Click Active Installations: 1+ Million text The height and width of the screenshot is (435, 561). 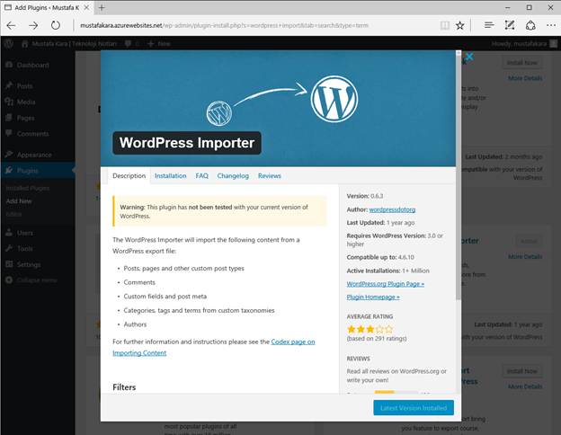[387, 271]
